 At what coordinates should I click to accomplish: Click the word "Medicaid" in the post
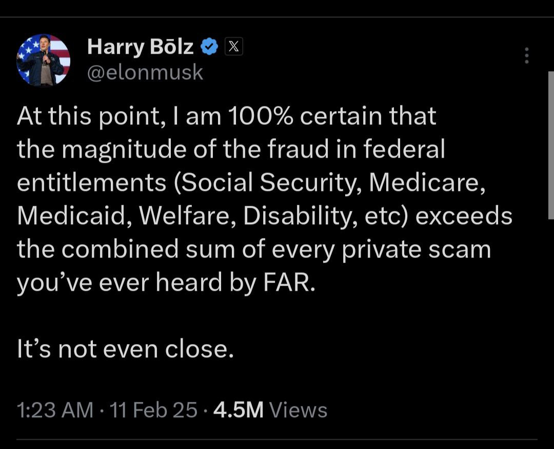coord(72,217)
